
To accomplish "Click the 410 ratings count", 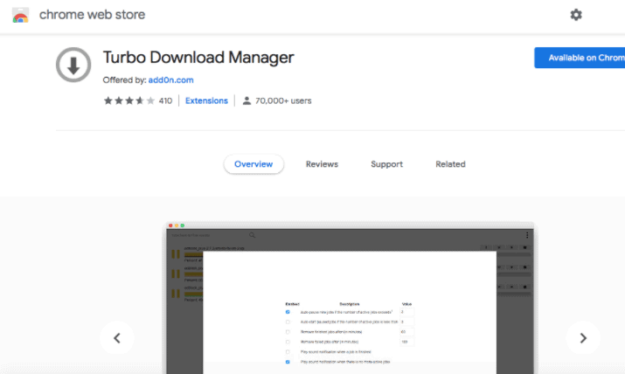I will 165,100.
